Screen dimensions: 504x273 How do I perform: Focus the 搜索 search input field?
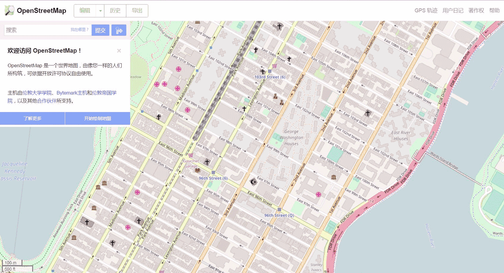pyautogui.click(x=47, y=30)
